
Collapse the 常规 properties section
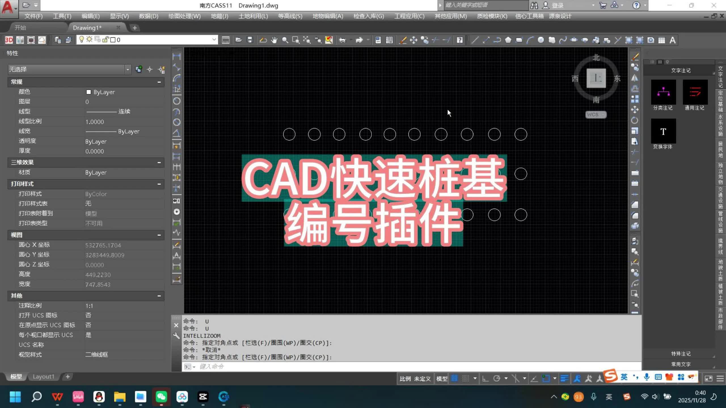point(159,82)
